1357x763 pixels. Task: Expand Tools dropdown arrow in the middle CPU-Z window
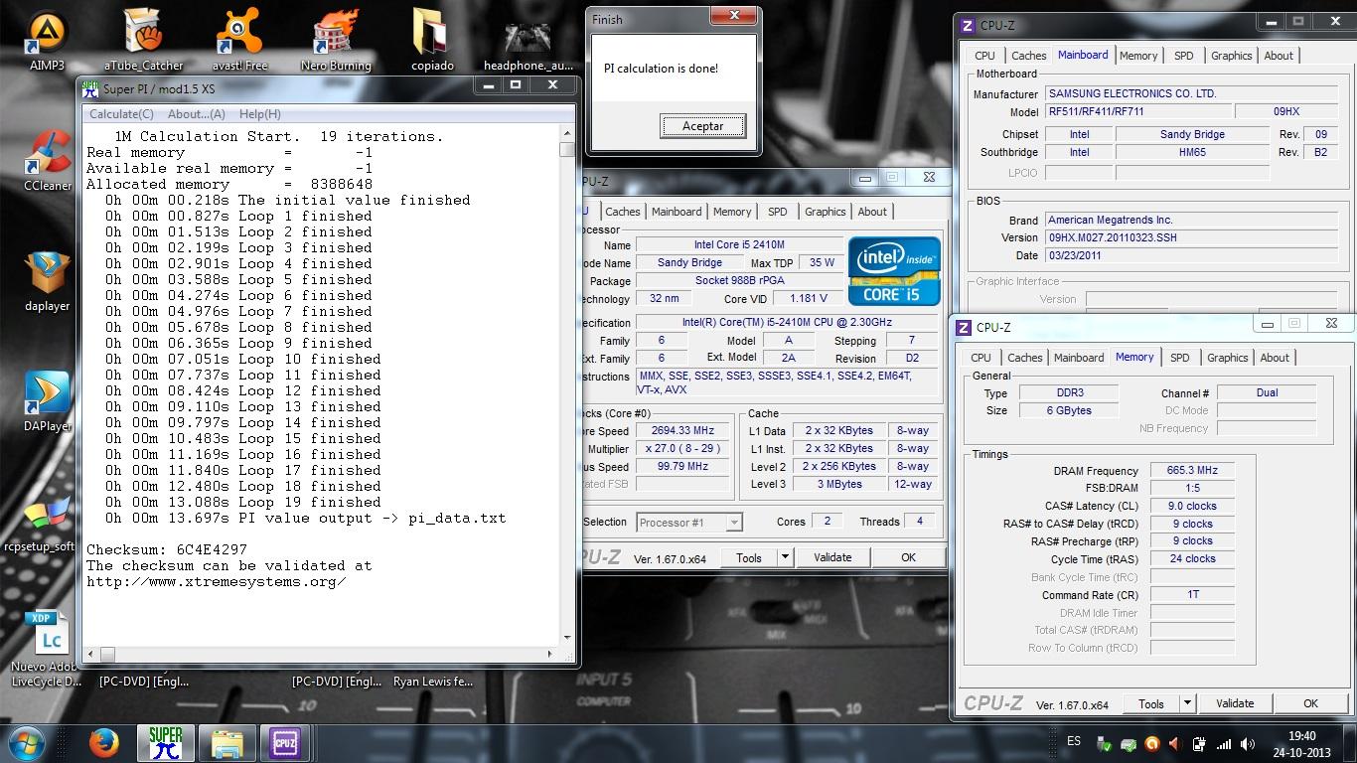[x=785, y=557]
